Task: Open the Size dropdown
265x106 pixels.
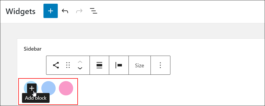Action: (x=139, y=65)
